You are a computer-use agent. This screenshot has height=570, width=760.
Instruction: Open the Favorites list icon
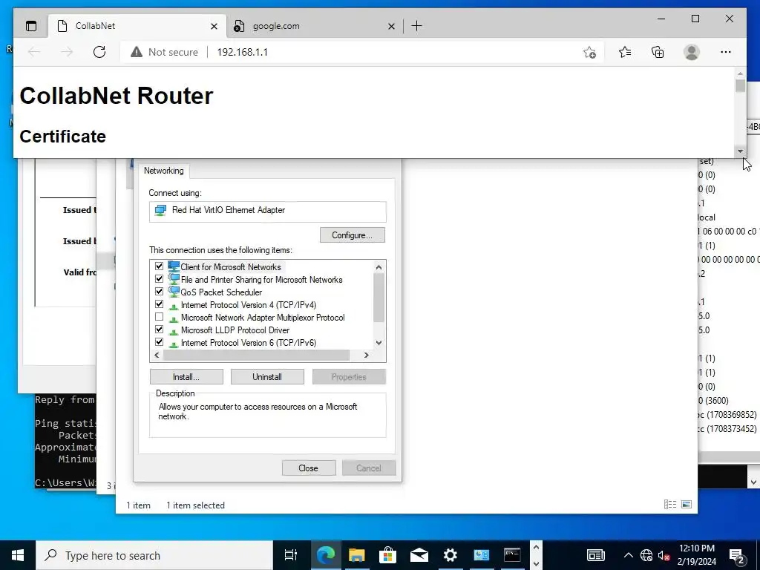tap(625, 52)
